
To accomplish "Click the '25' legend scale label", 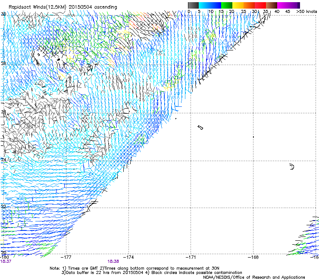I will (244, 11).
